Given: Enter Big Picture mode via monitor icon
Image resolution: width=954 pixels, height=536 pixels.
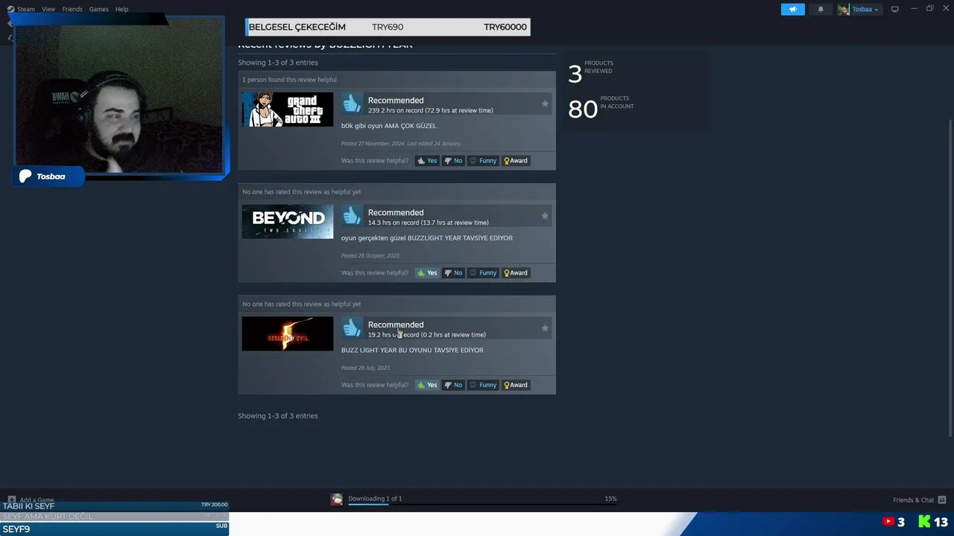Looking at the screenshot, I should click(x=894, y=9).
